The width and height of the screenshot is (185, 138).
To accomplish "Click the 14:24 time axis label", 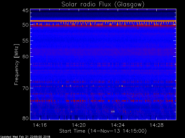I will [118, 125].
